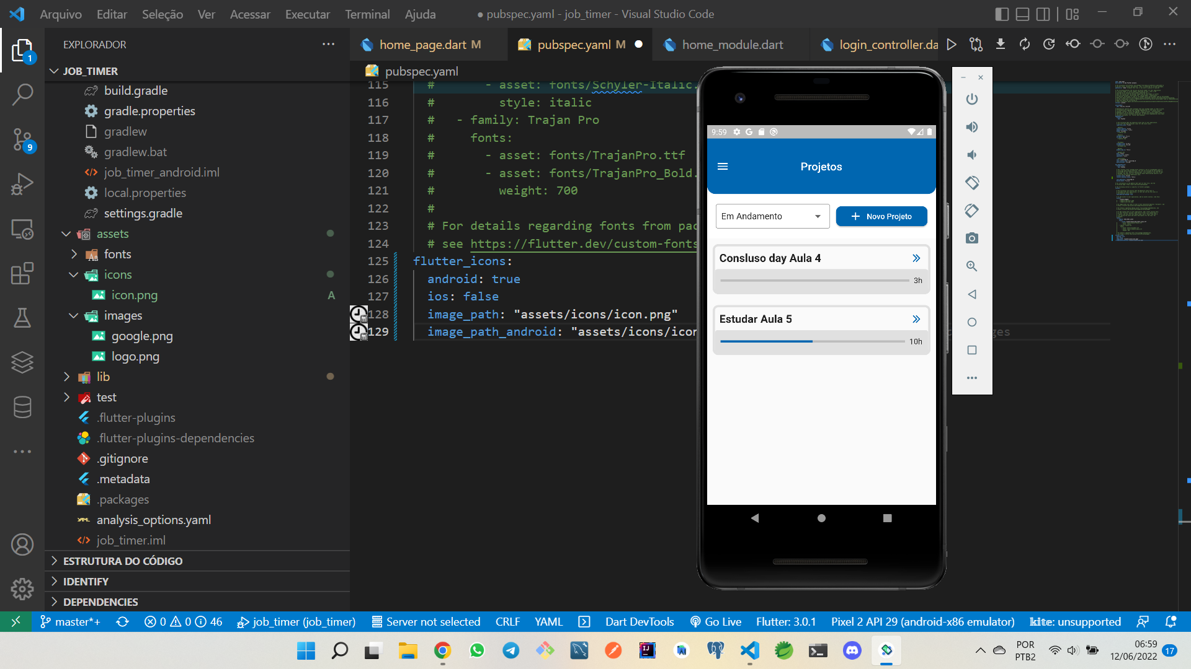Image resolution: width=1191 pixels, height=669 pixels.
Task: Open hamburger menu in Projetos app
Action: coord(723,167)
